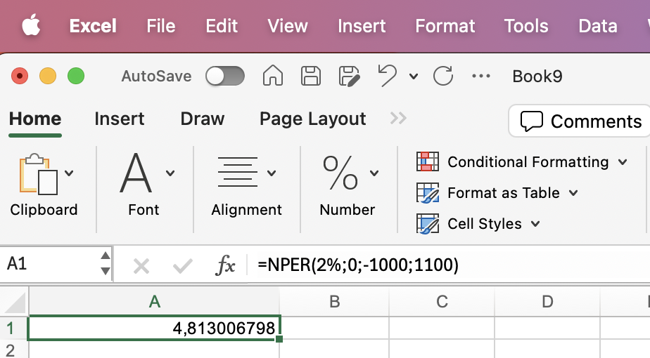The image size is (650, 358).
Task: Open the Format menu
Action: pyautogui.click(x=445, y=26)
